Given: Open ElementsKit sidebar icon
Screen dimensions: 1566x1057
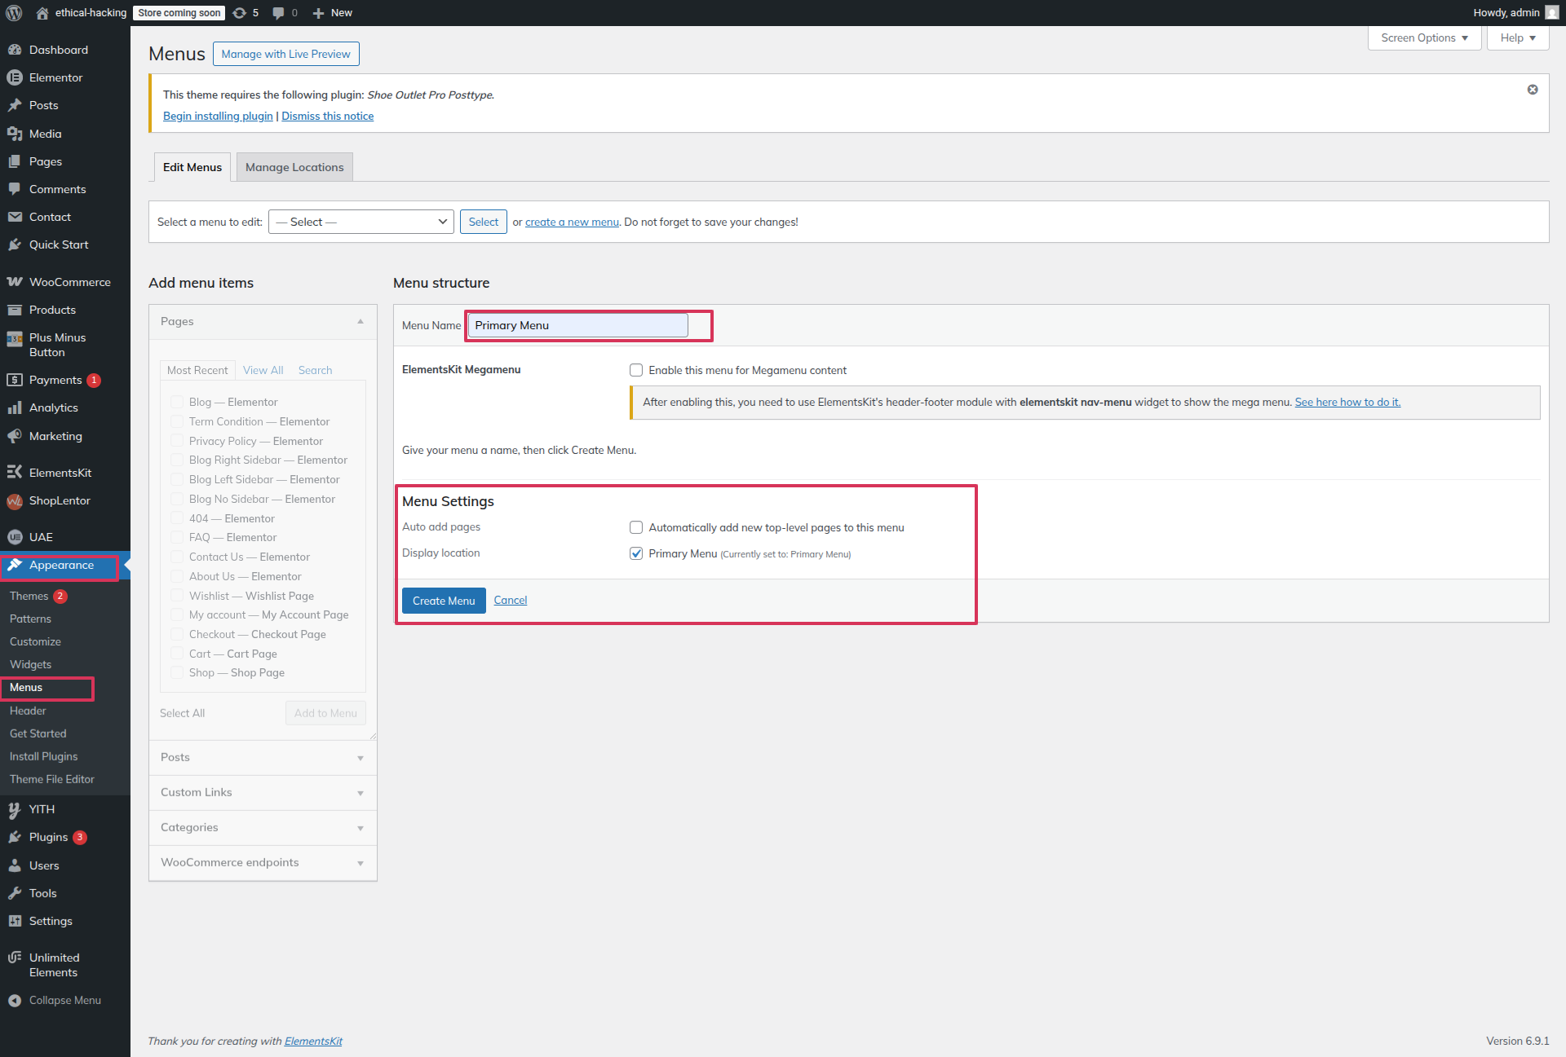Looking at the screenshot, I should click(15, 473).
